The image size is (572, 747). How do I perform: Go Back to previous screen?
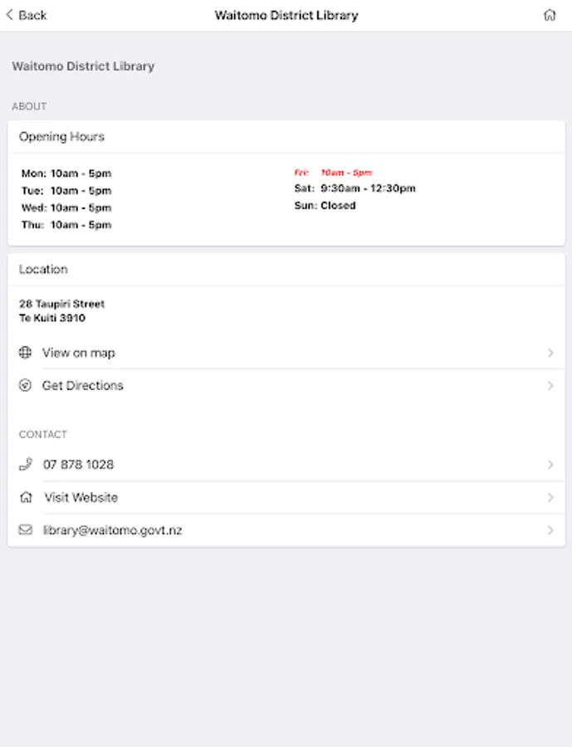(27, 15)
